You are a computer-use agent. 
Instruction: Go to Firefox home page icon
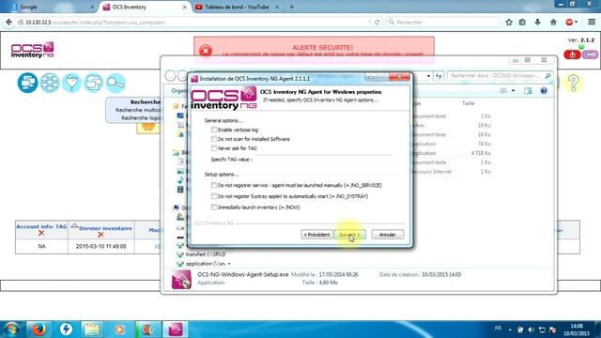pyautogui.click(x=553, y=23)
